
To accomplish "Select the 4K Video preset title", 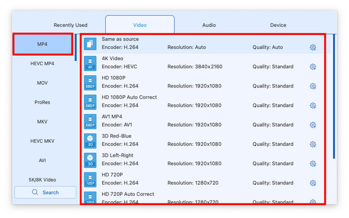I will click(x=112, y=58).
